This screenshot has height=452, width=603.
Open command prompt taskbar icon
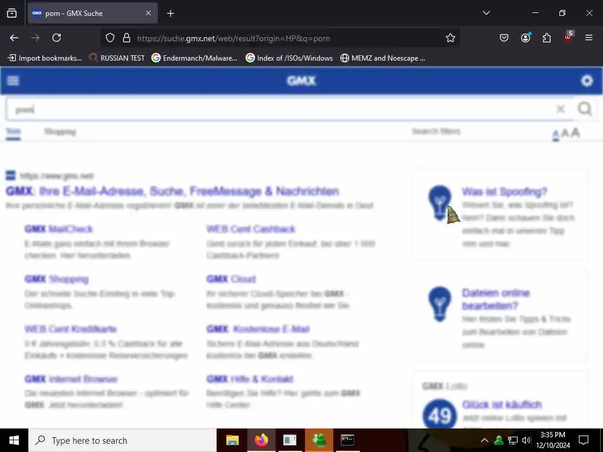[x=347, y=440]
